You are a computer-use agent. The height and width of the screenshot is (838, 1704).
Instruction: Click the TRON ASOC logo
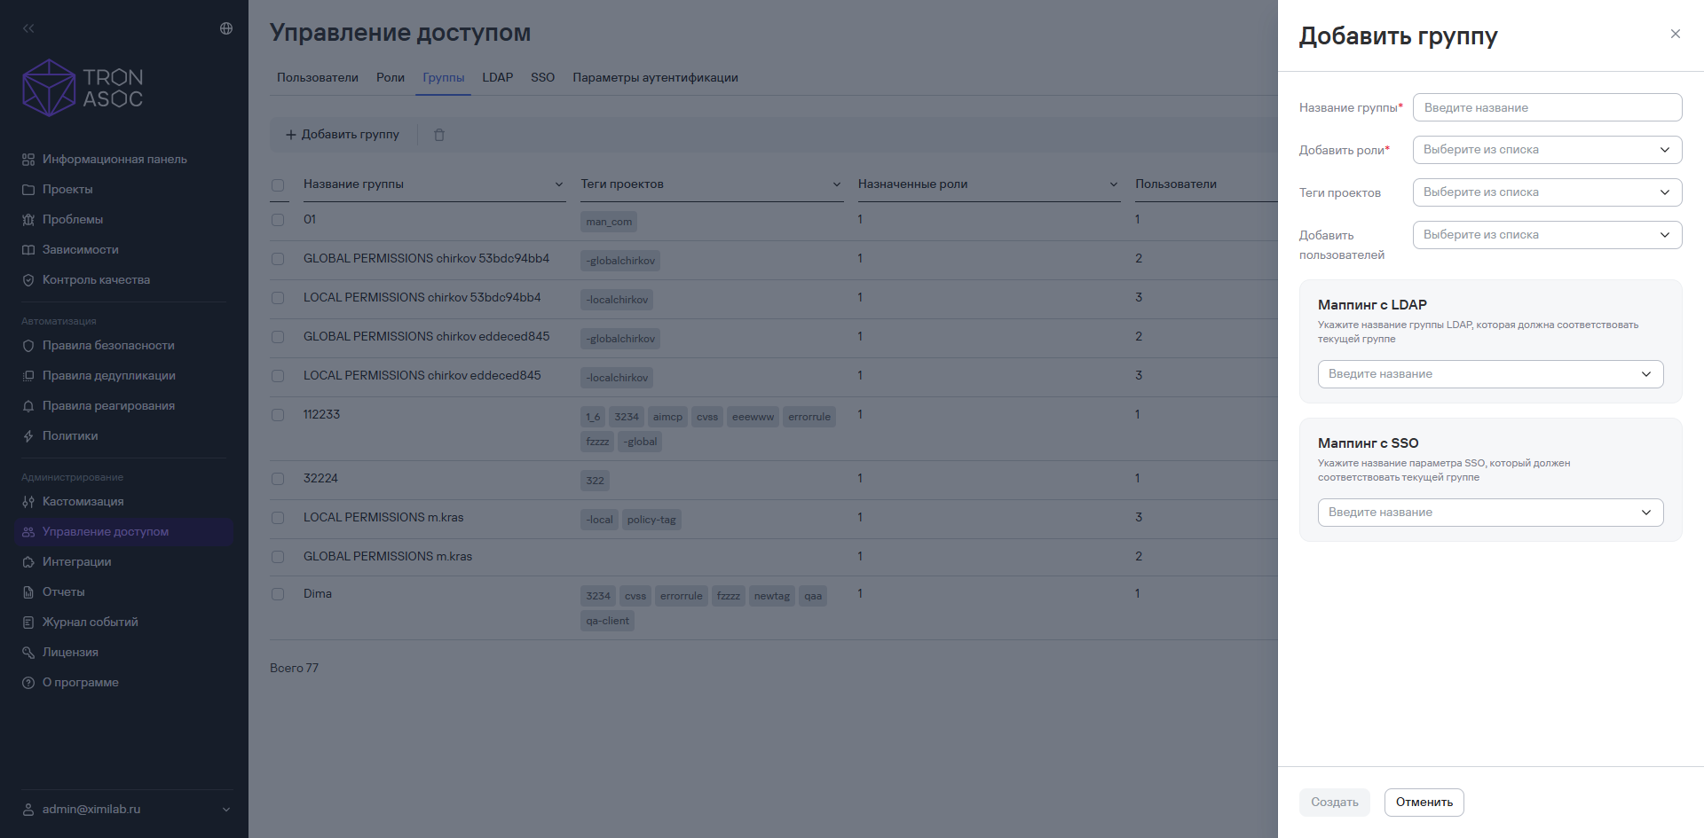(83, 88)
